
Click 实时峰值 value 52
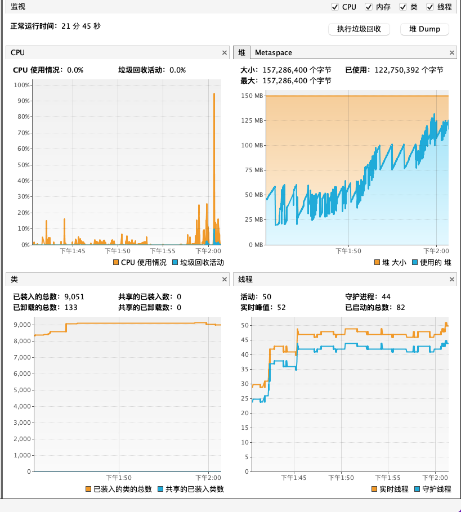(281, 307)
